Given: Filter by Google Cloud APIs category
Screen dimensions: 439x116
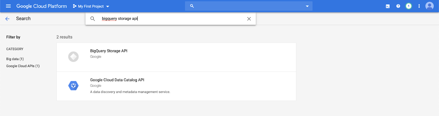Looking at the screenshot, I should point(23,66).
